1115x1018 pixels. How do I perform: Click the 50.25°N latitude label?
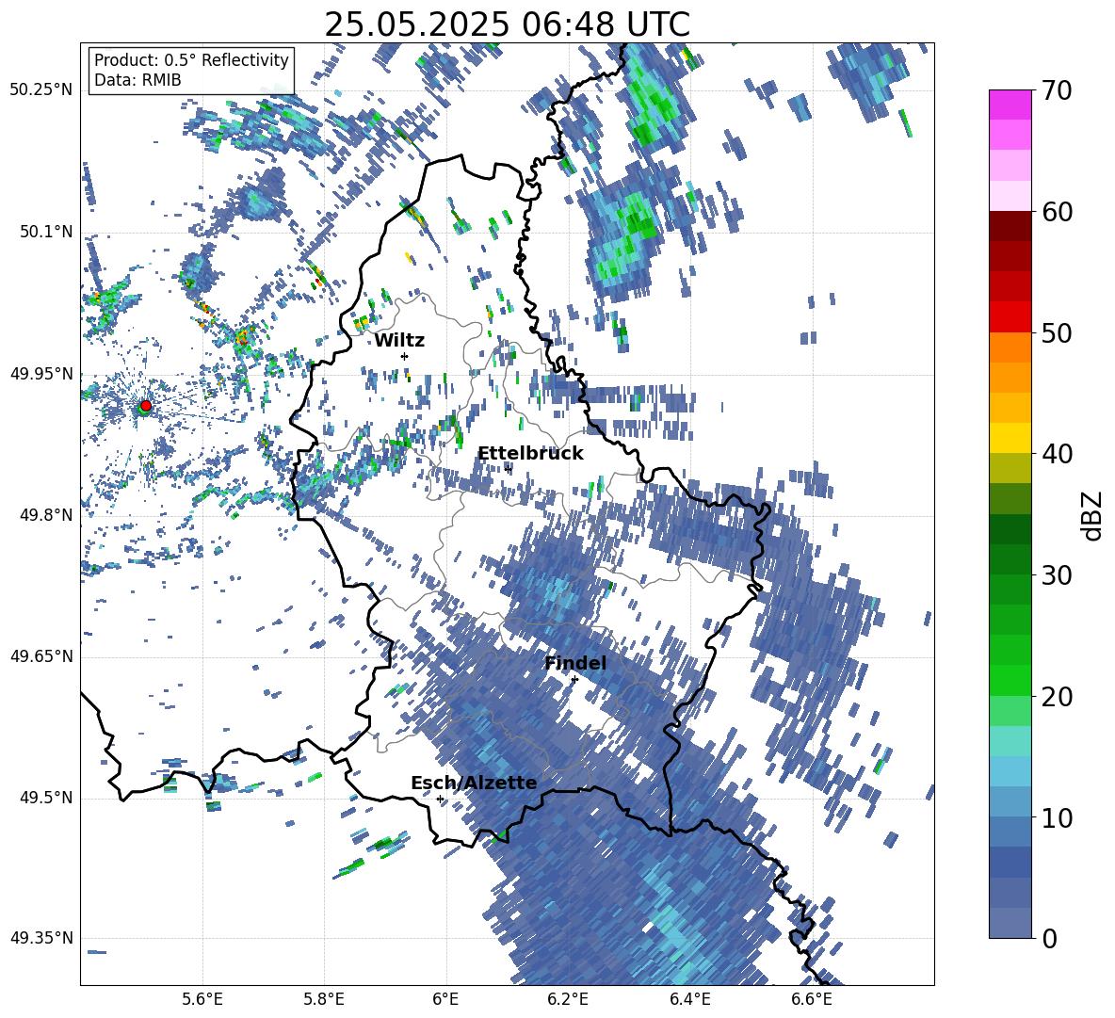coord(41,90)
